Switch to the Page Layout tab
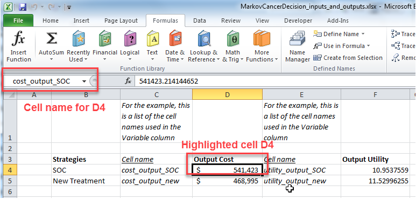The height and width of the screenshot is (199, 416). tap(121, 20)
